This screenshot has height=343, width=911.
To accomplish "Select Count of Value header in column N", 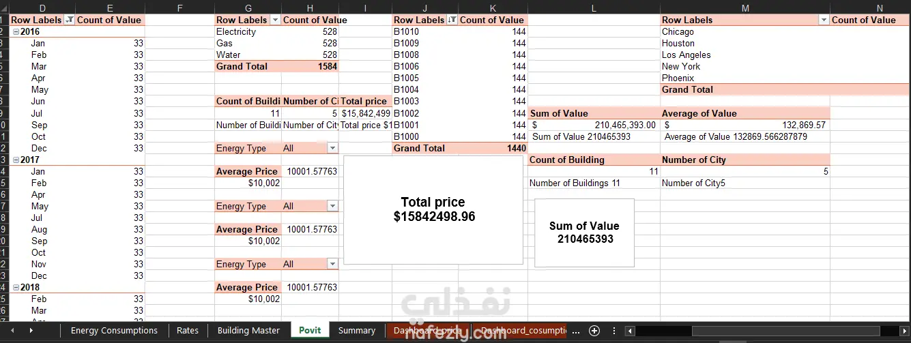I will click(x=870, y=20).
